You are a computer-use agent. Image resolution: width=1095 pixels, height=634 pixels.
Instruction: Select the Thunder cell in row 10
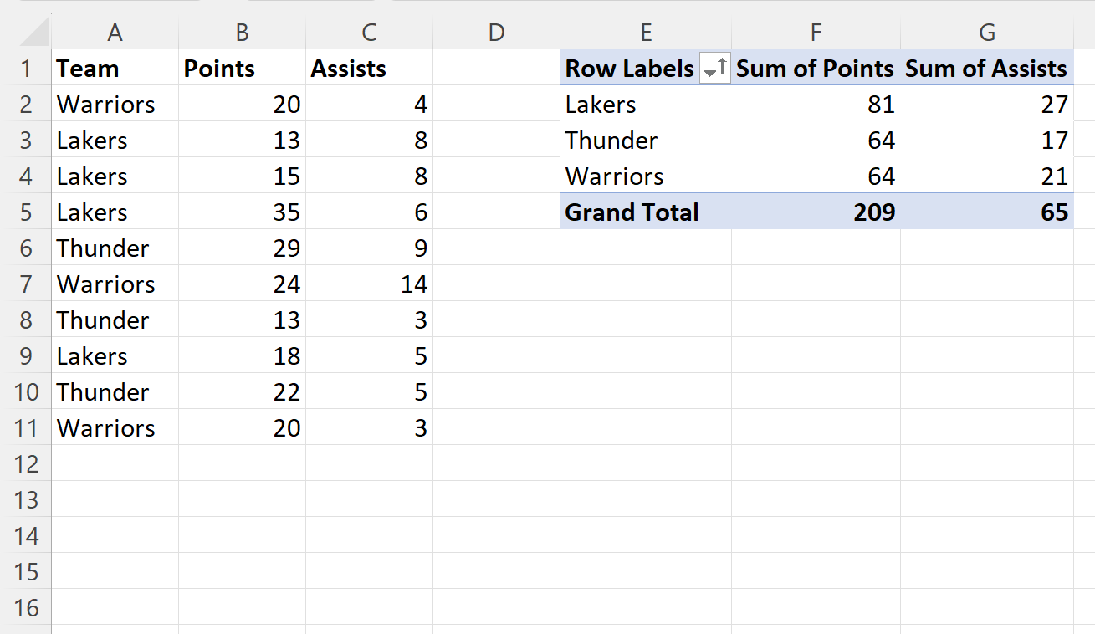115,392
